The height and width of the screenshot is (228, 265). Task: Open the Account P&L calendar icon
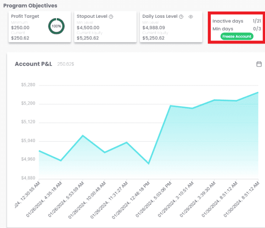click(x=259, y=64)
